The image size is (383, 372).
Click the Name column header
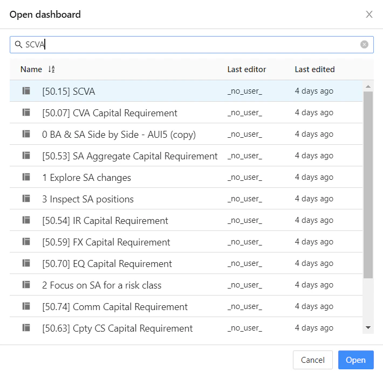click(x=31, y=69)
